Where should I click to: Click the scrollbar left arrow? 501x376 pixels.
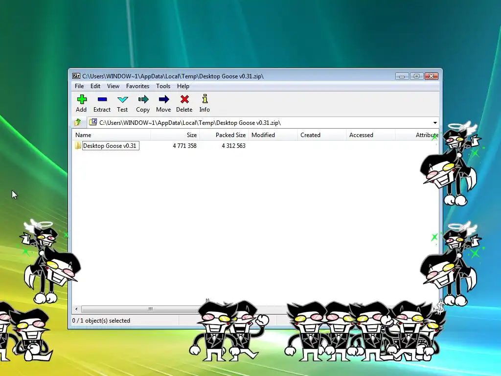(76, 309)
